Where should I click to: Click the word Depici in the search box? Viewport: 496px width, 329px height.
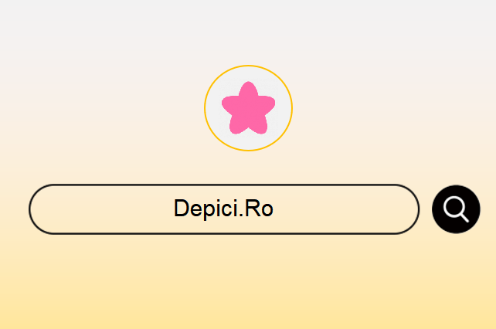pos(204,209)
